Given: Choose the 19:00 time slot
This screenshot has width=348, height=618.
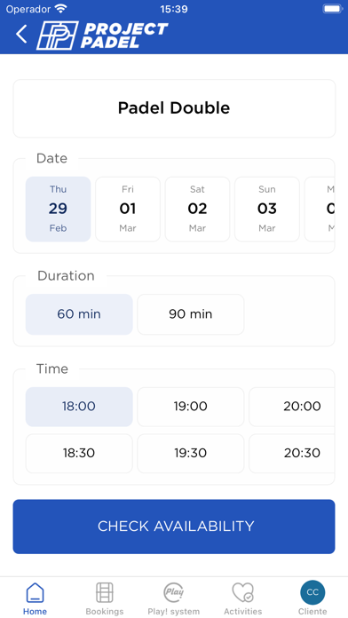Looking at the screenshot, I should 191,407.
